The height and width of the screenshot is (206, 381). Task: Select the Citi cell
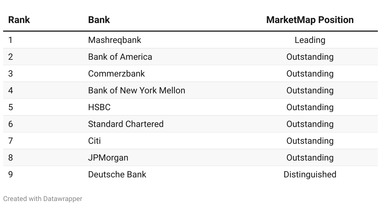coord(94,141)
